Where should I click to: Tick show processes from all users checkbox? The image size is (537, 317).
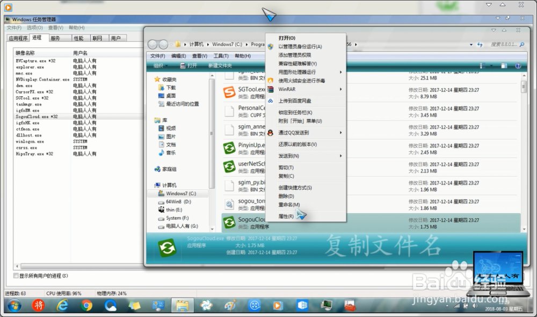[16, 276]
